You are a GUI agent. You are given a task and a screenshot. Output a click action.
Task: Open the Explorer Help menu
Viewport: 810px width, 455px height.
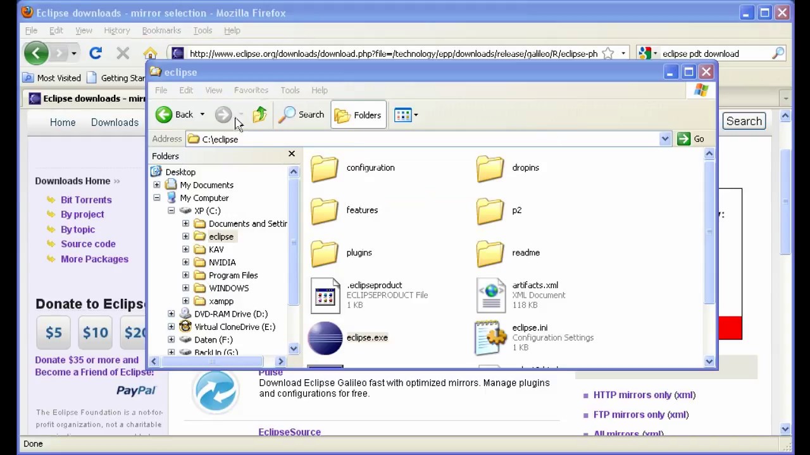point(320,90)
